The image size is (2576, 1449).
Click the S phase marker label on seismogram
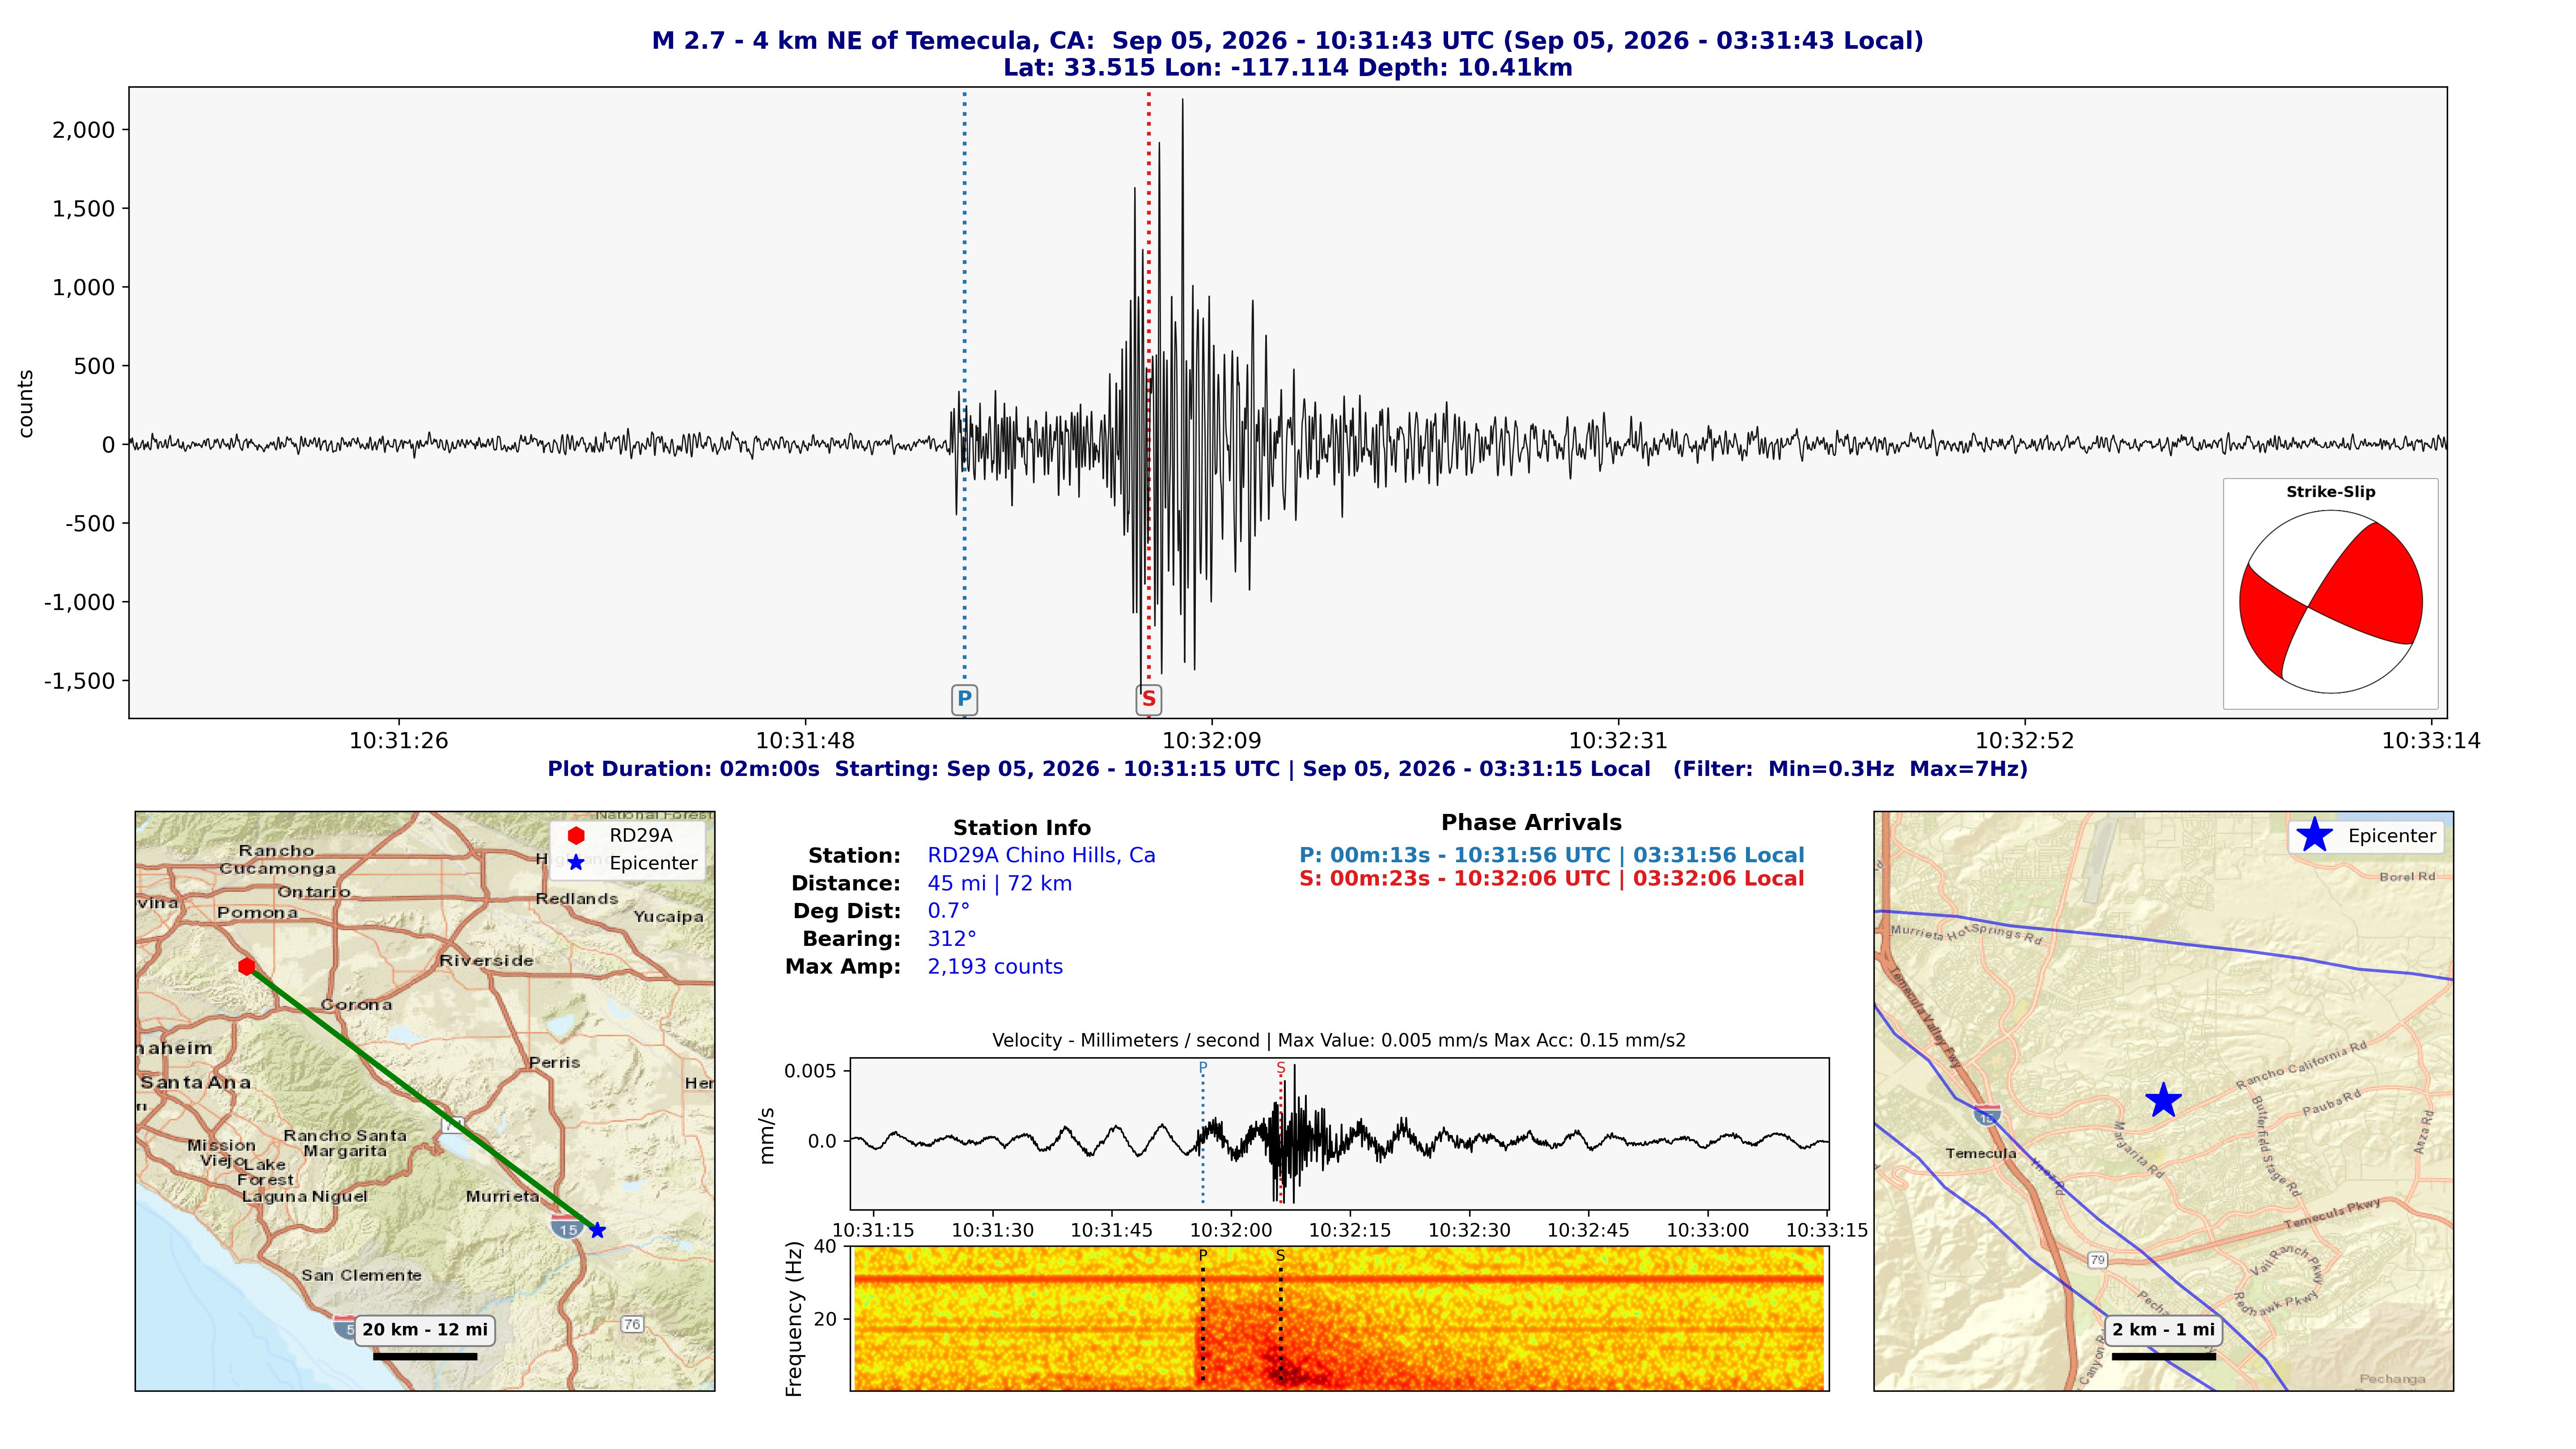[1149, 699]
